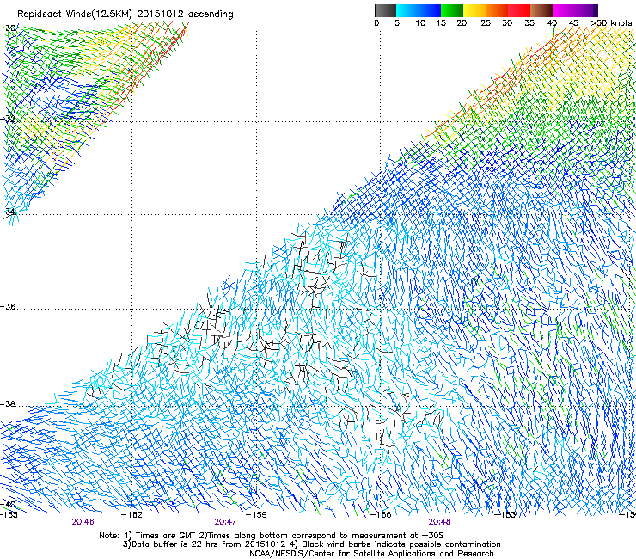
Task: Pick the brown 35–40 knots color bar segment
Action: click(541, 10)
